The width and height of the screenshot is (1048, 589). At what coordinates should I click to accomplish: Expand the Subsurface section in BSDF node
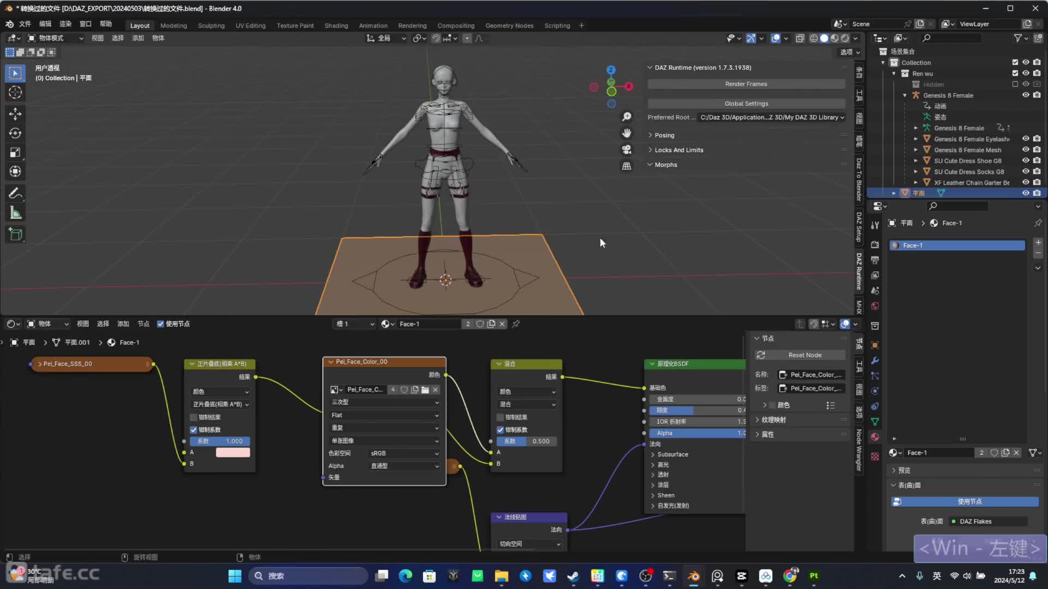point(672,454)
